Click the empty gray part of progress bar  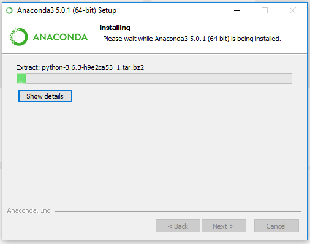pyautogui.click(x=159, y=78)
